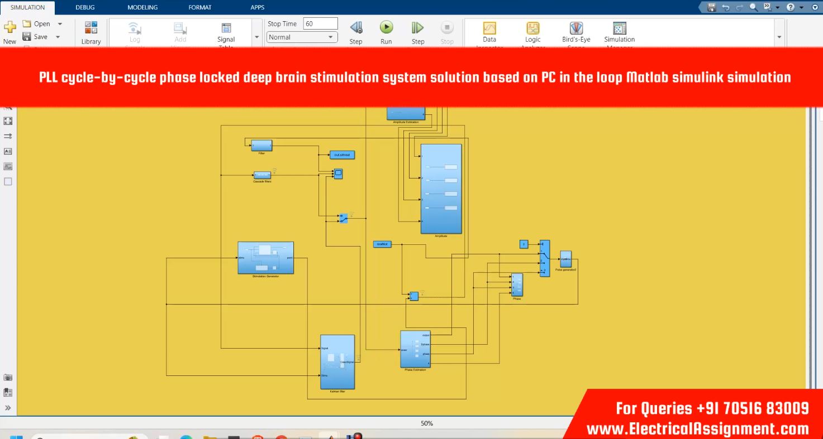823x439 pixels.
Task: Expand the simulation mode Normal dropdown
Action: pyautogui.click(x=302, y=37)
